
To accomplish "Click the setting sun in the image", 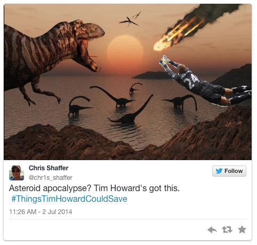I will tap(125, 52).
